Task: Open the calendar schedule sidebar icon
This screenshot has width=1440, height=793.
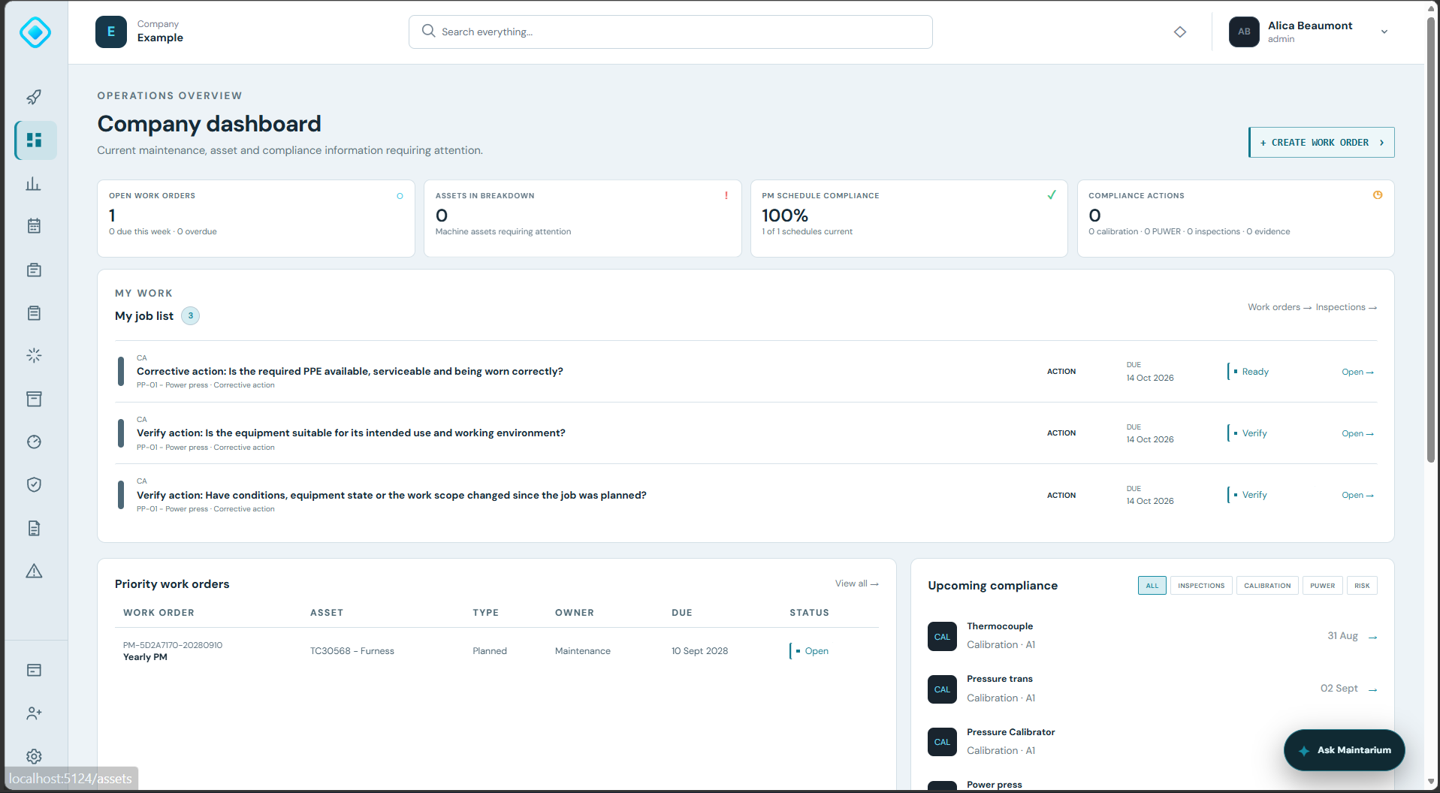Action: [34, 226]
